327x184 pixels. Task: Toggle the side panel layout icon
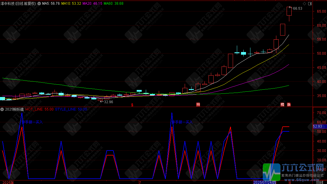[310, 4]
